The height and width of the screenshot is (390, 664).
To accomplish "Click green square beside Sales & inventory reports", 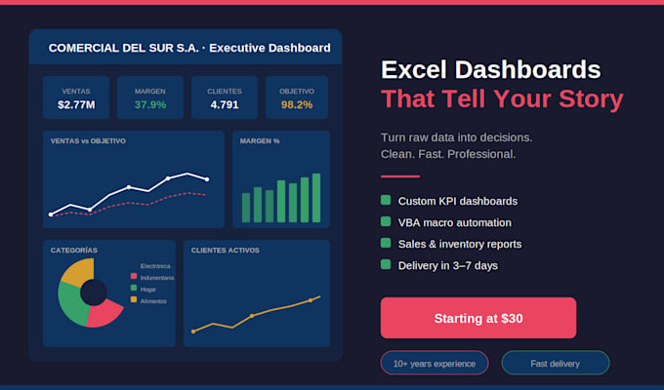I will tap(386, 243).
